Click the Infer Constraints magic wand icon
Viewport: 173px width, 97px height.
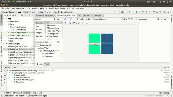click(x=83, y=23)
